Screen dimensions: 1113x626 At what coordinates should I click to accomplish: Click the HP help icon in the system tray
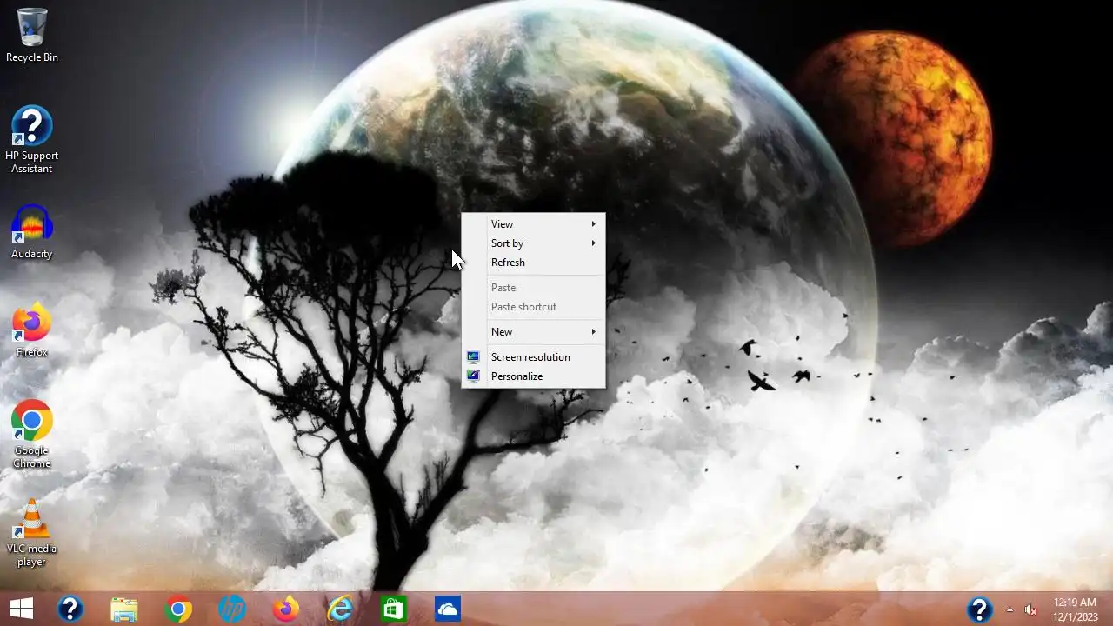(980, 609)
